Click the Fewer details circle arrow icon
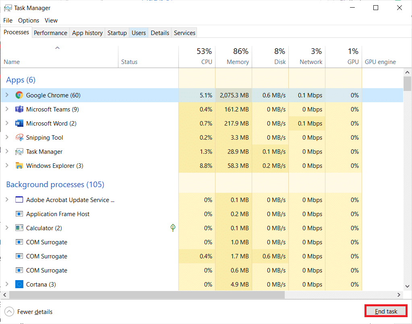This screenshot has height=324, width=412. pos(9,312)
